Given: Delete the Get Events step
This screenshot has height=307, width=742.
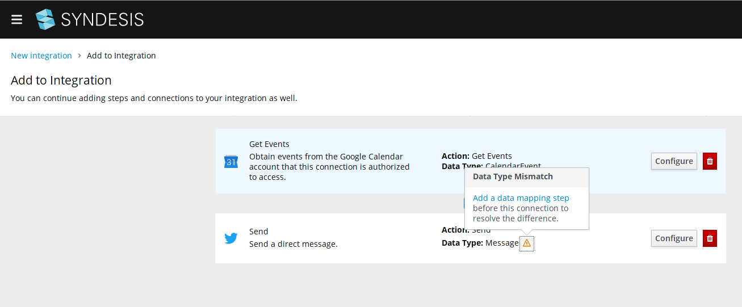Looking at the screenshot, I should (710, 161).
